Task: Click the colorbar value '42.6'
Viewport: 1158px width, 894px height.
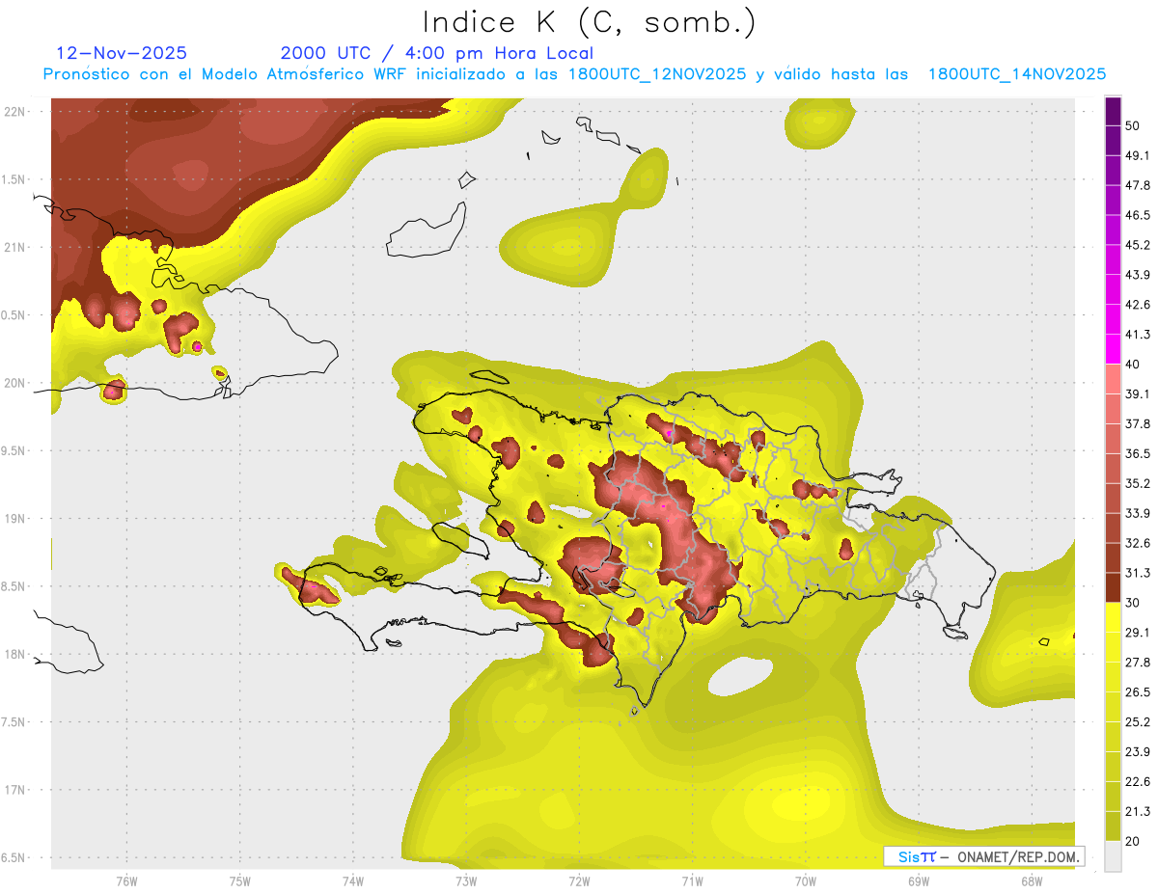Action: pyautogui.click(x=1137, y=305)
